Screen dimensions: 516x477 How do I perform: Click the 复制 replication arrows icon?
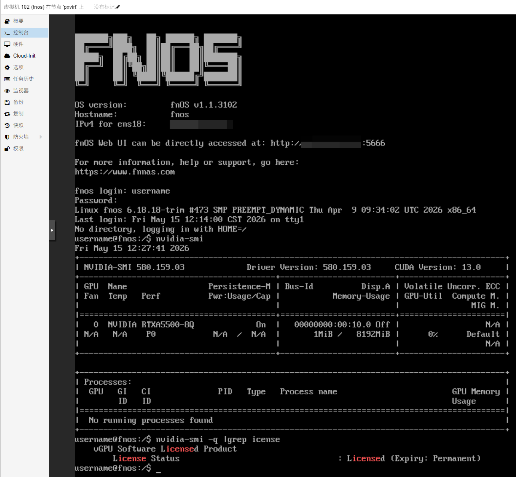[x=7, y=114]
